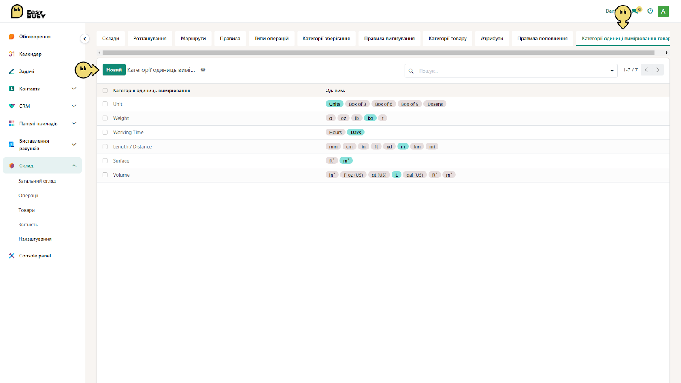Click the clock activities icon in header

point(650,11)
